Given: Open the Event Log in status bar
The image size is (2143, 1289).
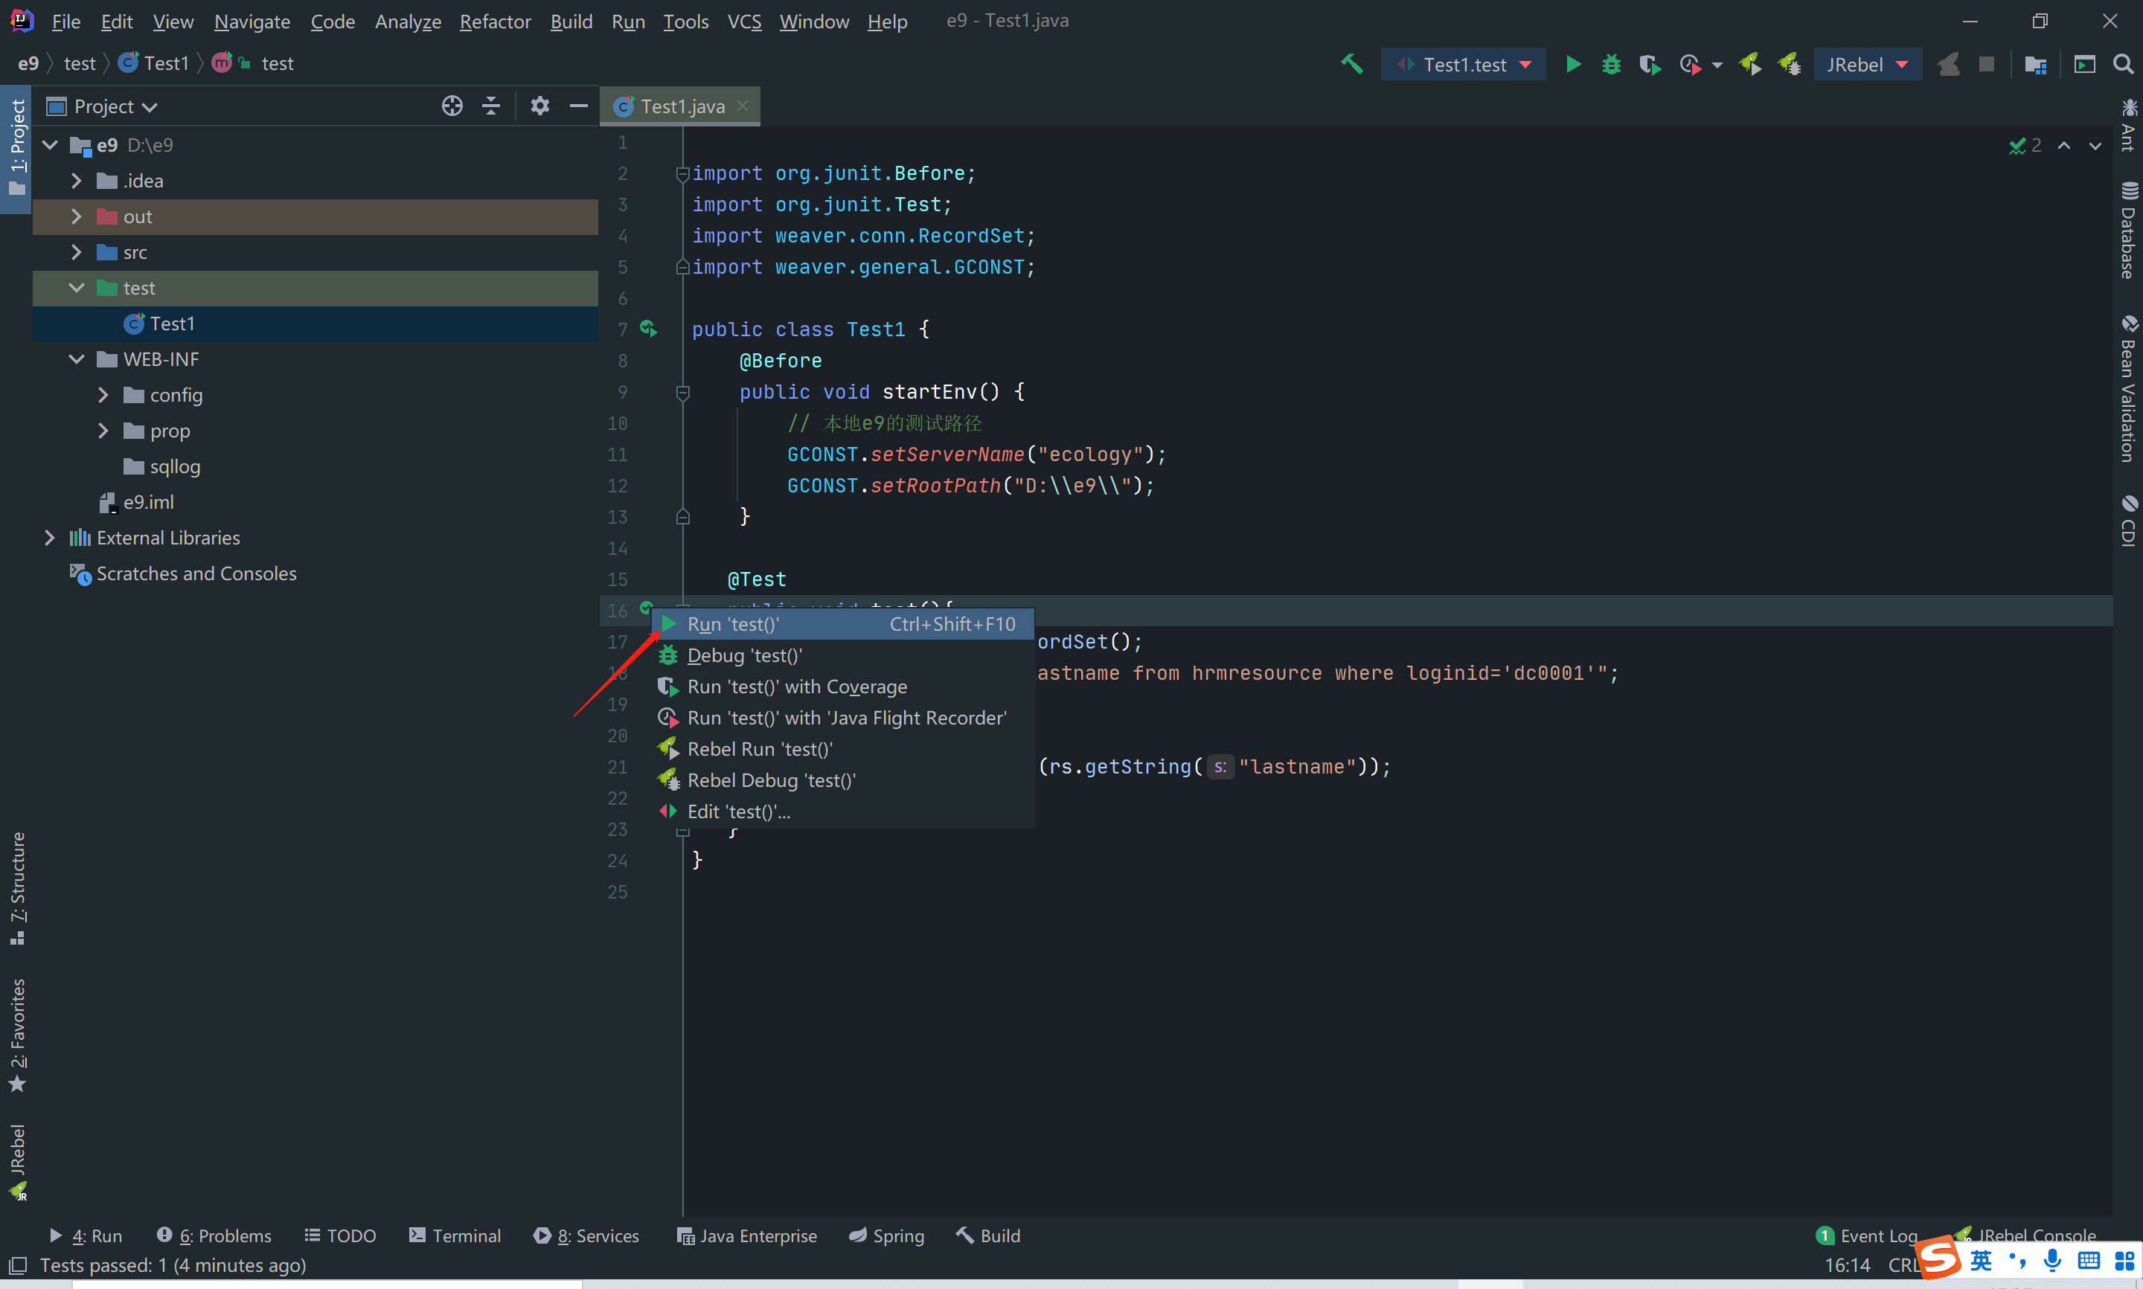Looking at the screenshot, I should (1868, 1235).
